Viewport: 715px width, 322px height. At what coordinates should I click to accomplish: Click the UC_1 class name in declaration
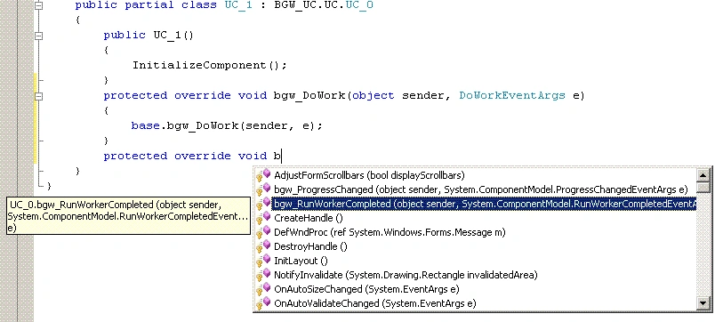point(238,5)
